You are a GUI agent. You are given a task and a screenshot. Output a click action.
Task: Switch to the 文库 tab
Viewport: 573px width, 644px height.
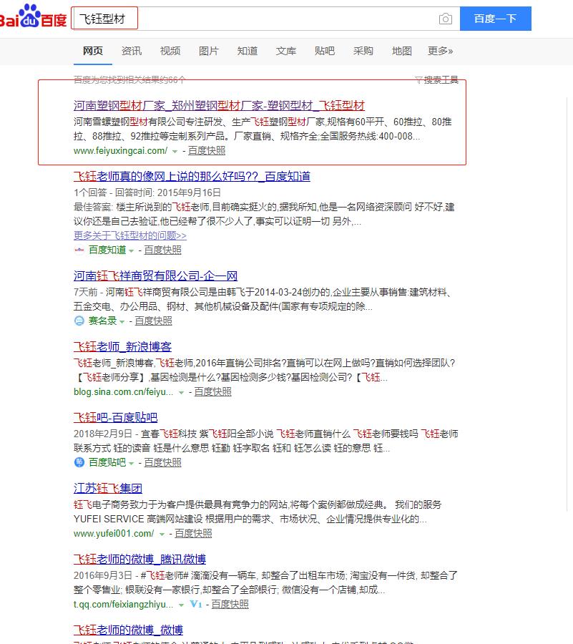pos(285,51)
